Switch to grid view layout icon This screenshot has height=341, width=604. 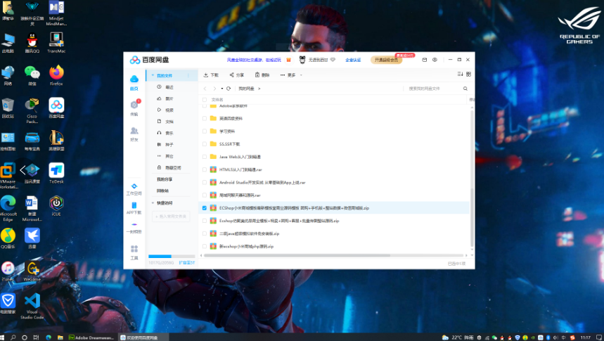click(x=469, y=74)
